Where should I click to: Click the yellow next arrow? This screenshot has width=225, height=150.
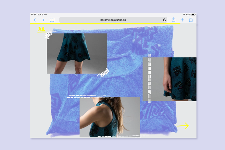pyautogui.click(x=183, y=126)
